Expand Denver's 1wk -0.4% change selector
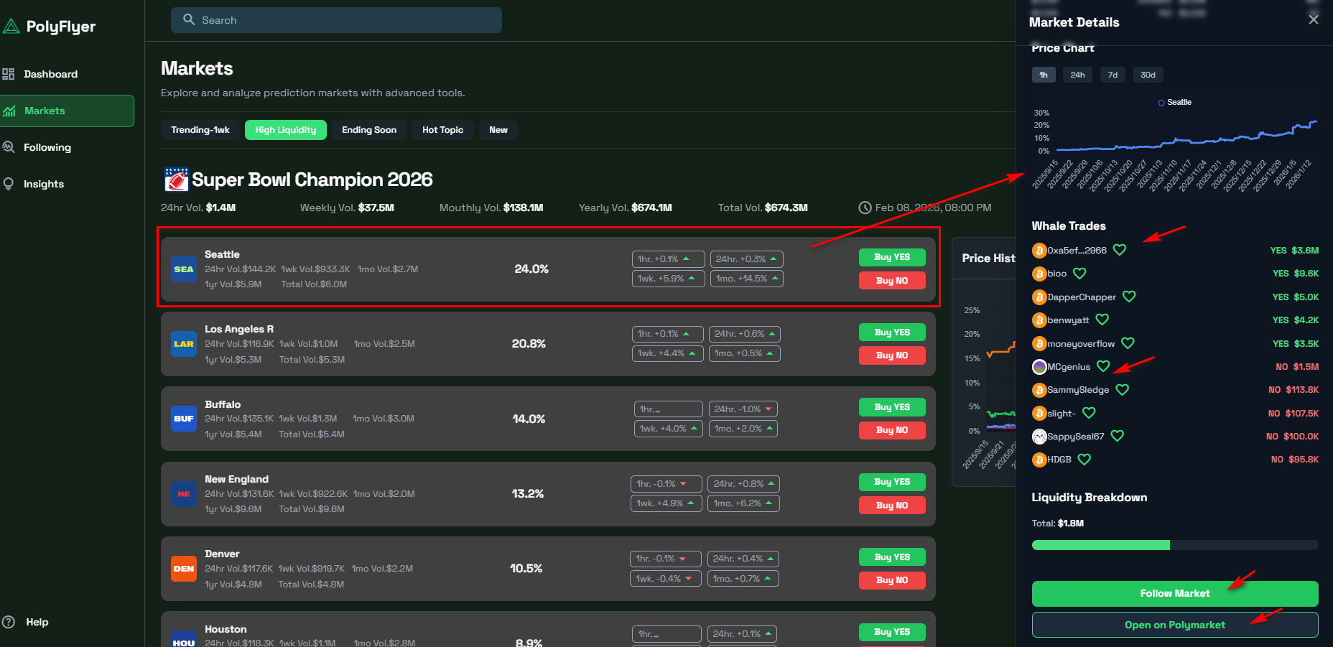Viewport: 1333px width, 647px height. [665, 578]
